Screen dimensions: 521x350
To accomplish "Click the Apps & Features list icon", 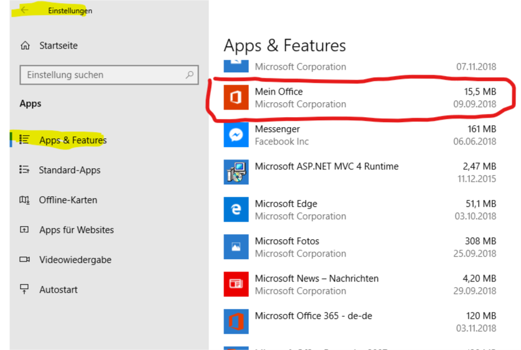I will coord(25,140).
